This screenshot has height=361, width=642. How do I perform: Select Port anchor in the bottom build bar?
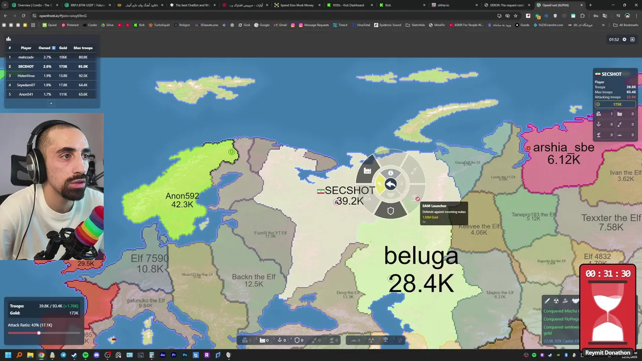pos(281,340)
